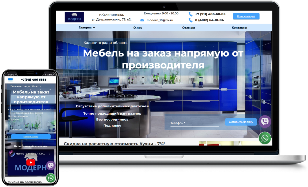Open WhatsApp chat from desktop site
308x187 pixels.
(x=265, y=138)
